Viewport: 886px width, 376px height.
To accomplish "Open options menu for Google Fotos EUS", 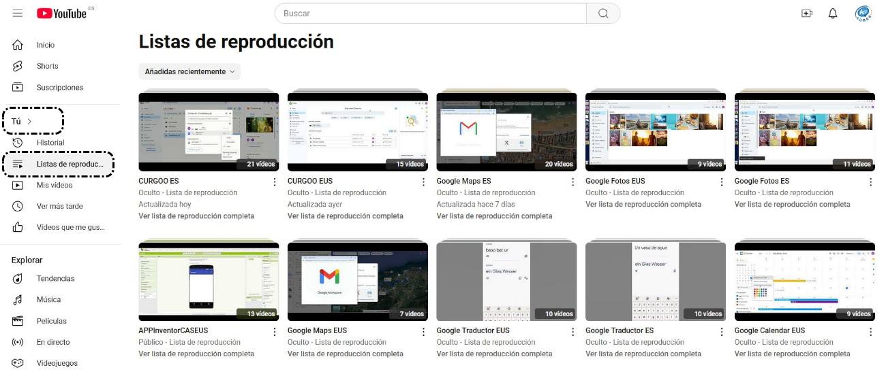I will tap(722, 182).
